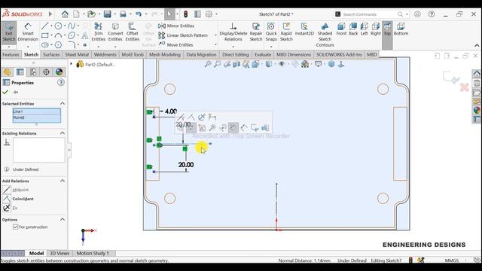Click the Rebuild traffic light icon
Screen dimensions: 482x271
(x=186, y=14)
